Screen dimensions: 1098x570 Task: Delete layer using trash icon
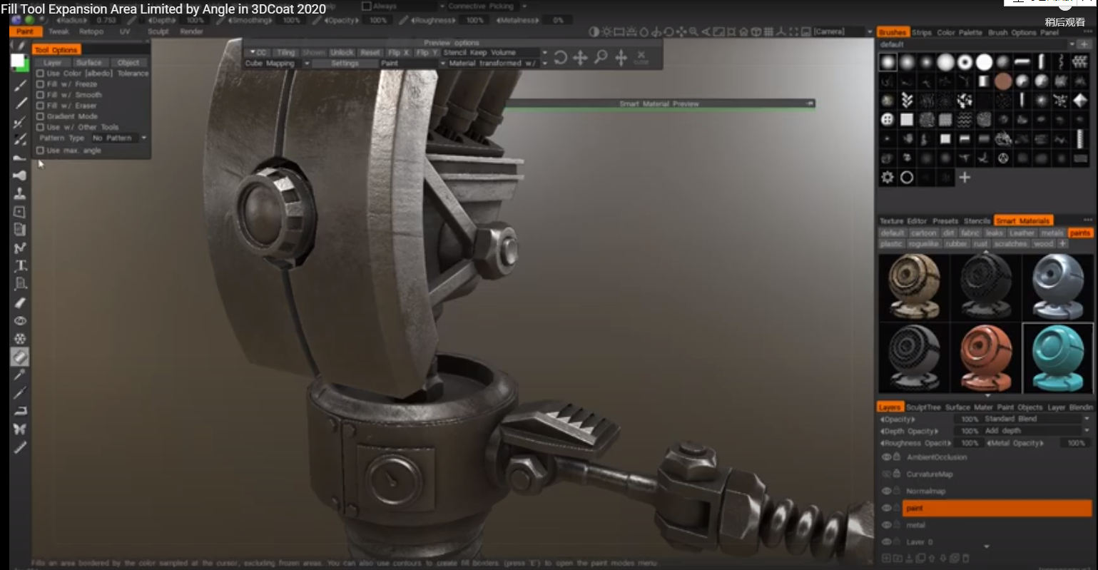pos(965,558)
